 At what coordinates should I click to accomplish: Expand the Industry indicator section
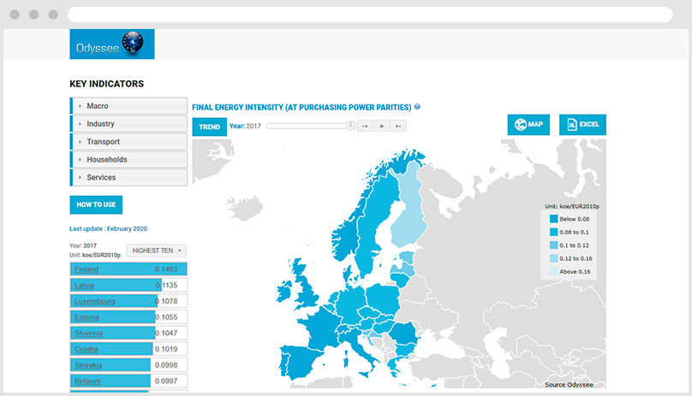click(x=128, y=124)
